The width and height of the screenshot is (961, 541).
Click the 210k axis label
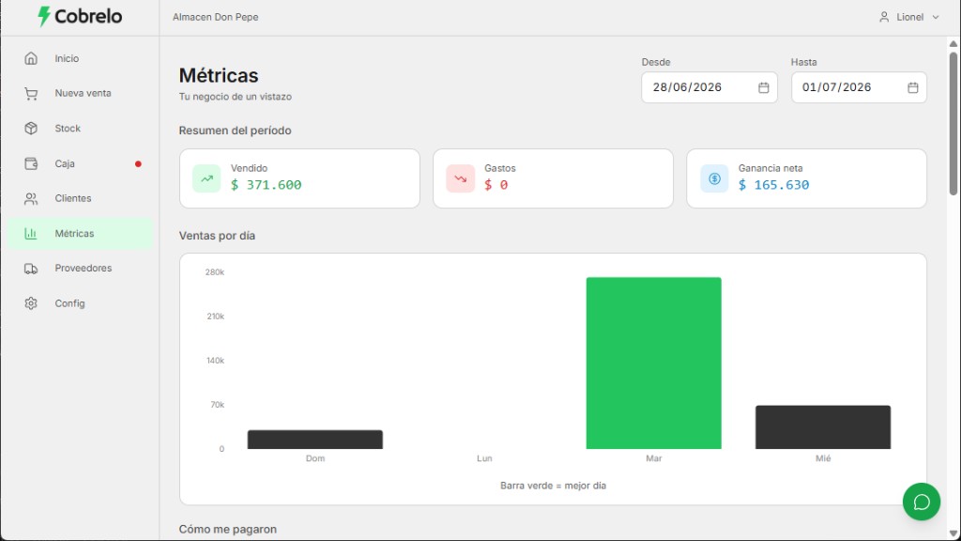coord(215,317)
